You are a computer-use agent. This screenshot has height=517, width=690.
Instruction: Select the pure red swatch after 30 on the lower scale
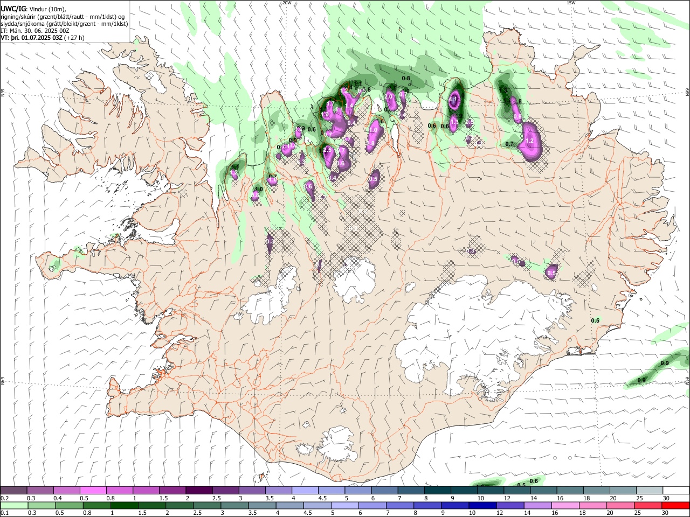pyautogui.click(x=675, y=505)
